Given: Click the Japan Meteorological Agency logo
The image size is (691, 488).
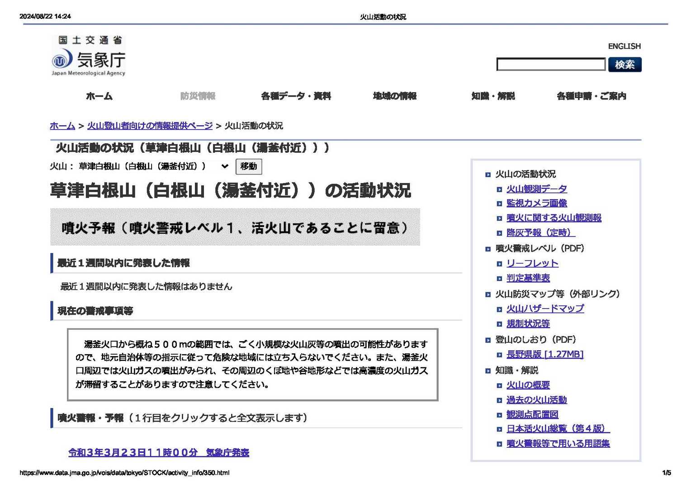Looking at the screenshot, I should click(88, 56).
